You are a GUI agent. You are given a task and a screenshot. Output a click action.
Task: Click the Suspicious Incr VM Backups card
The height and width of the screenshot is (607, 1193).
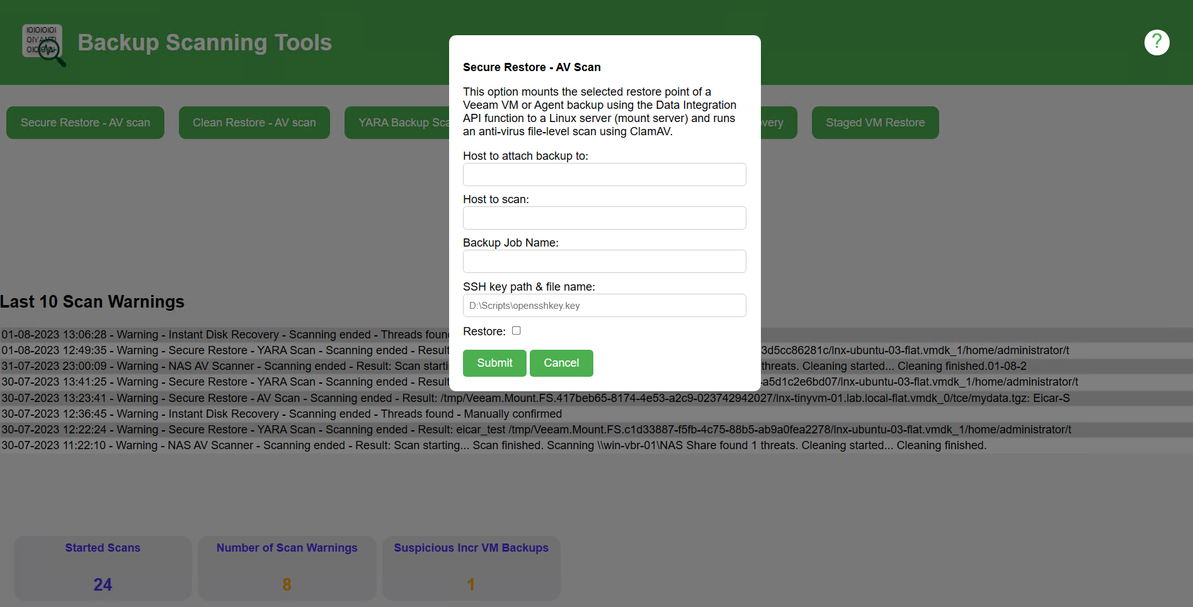(x=471, y=568)
